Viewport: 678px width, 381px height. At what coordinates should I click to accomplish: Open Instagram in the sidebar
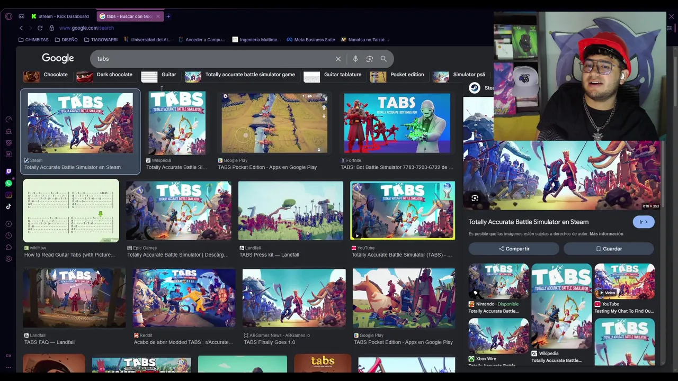pyautogui.click(x=8, y=195)
